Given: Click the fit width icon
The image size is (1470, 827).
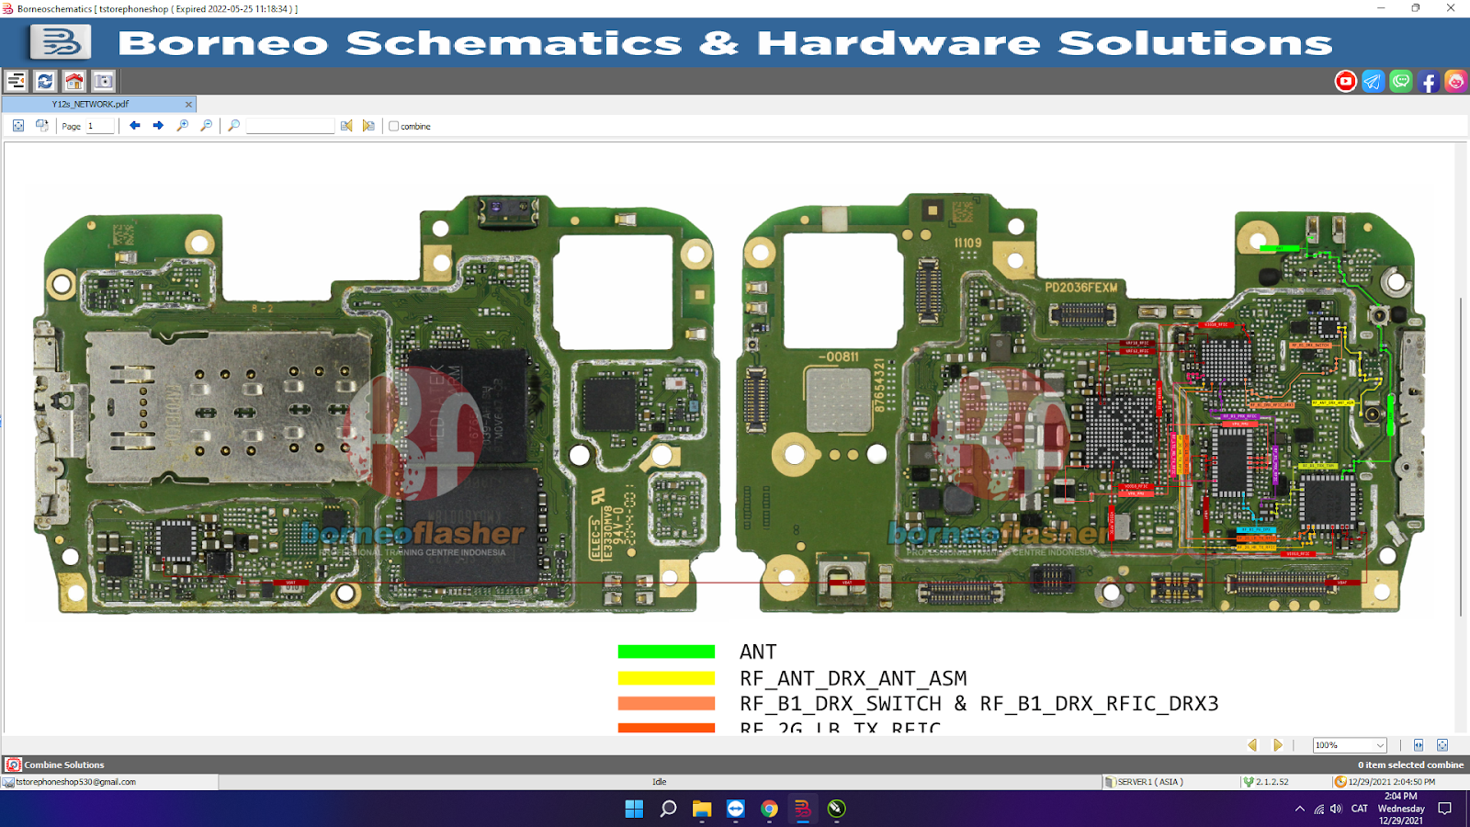Looking at the screenshot, I should 1419,745.
